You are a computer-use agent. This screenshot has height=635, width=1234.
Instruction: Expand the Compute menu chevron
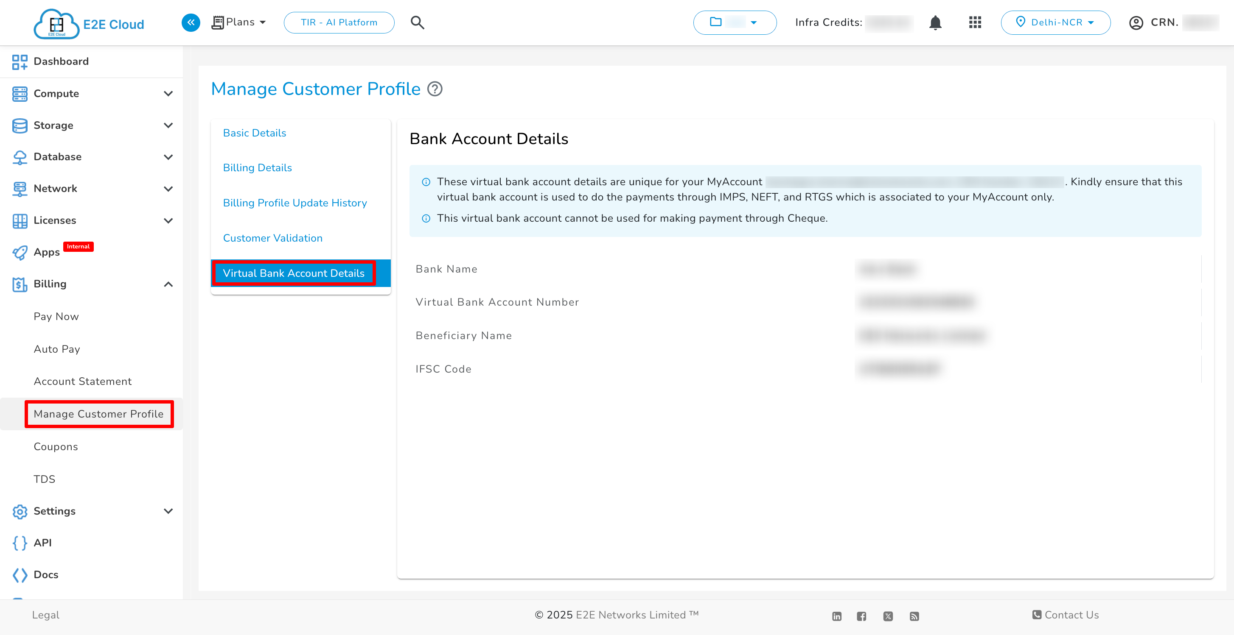168,94
